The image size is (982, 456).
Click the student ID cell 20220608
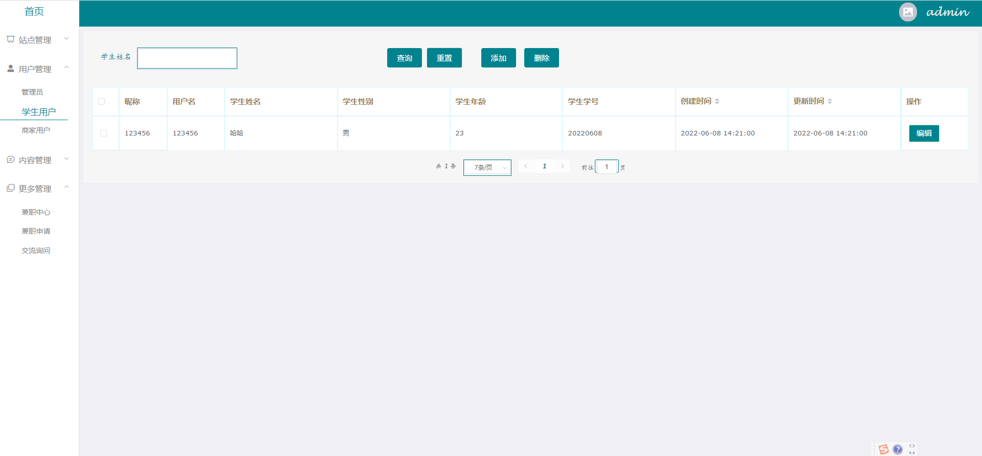pos(585,133)
